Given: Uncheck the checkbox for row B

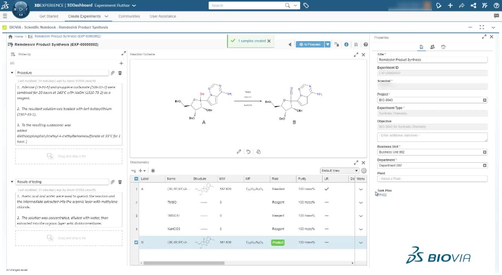Looking at the screenshot, I should click(136, 243).
